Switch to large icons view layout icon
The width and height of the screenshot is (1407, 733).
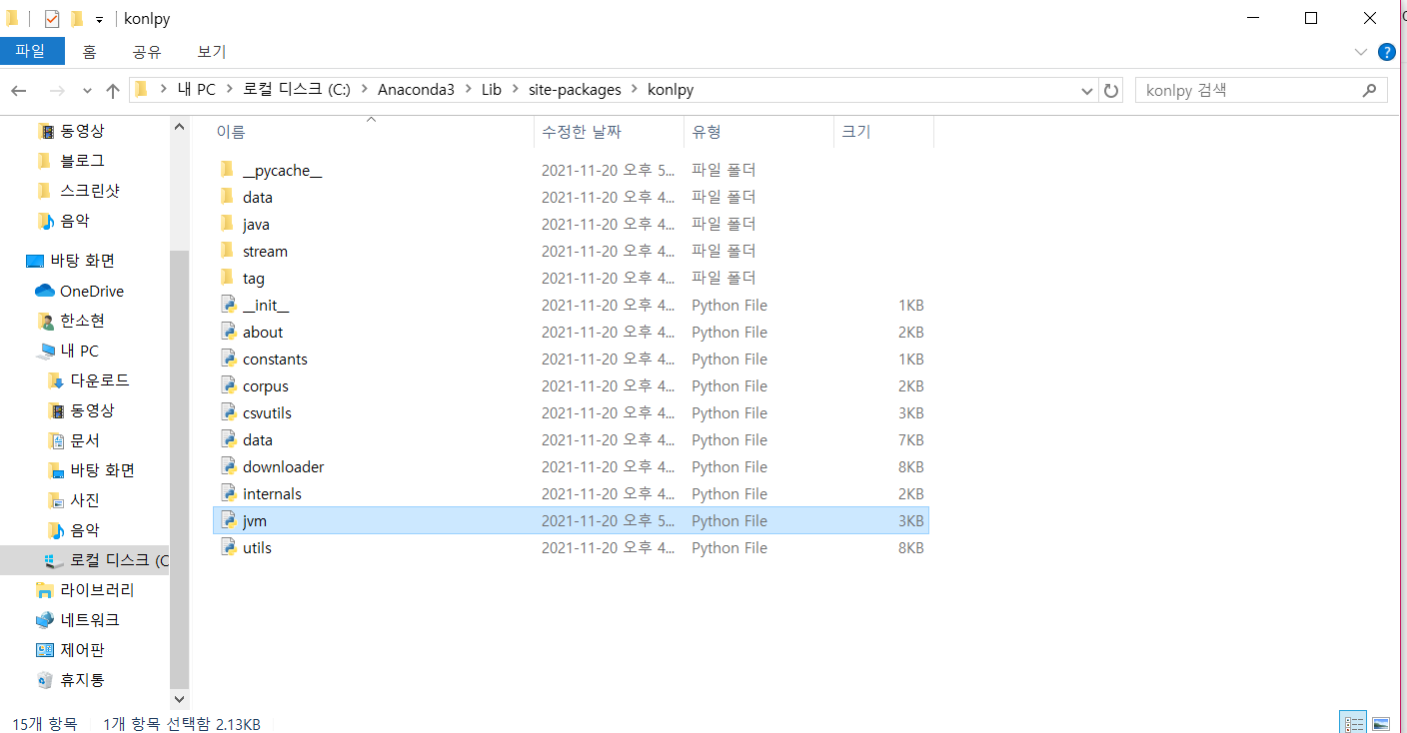1381,723
